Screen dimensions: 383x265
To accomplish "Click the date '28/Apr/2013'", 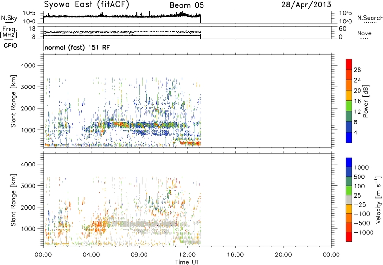I will [x=306, y=5].
